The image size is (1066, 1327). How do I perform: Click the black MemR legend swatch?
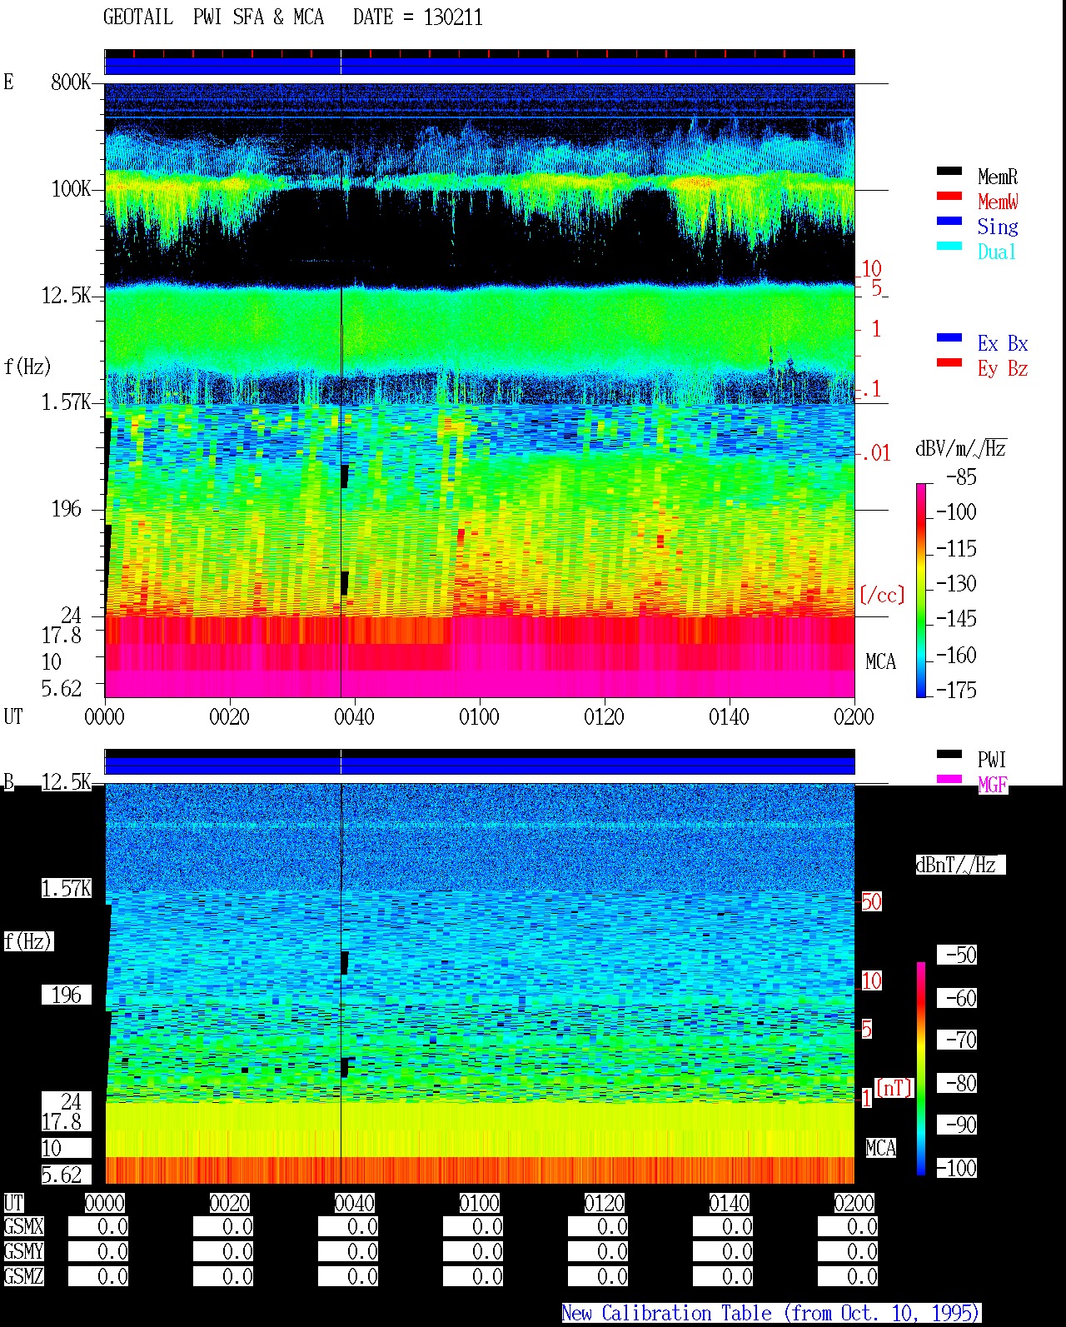coord(949,172)
